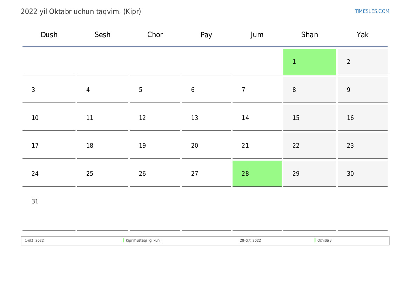This screenshot has height=290, width=410.
Task: Click the green marker beside Ochida y
Action: pyautogui.click(x=315, y=241)
